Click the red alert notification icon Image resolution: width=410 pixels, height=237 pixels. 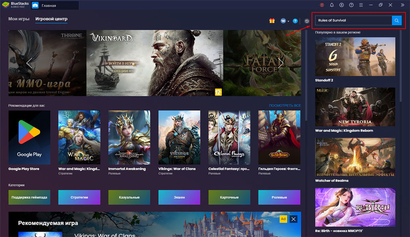322,5
